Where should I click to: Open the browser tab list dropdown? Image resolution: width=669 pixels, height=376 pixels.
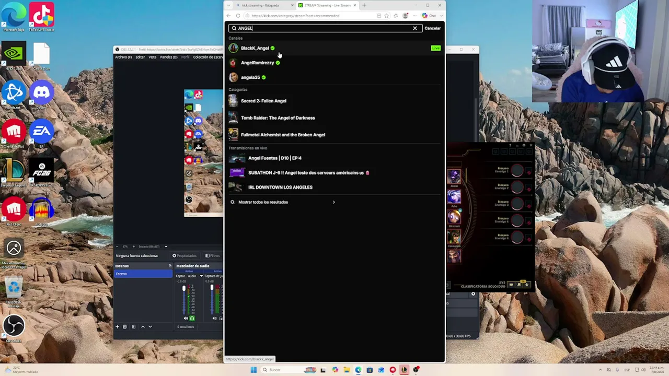(x=228, y=5)
